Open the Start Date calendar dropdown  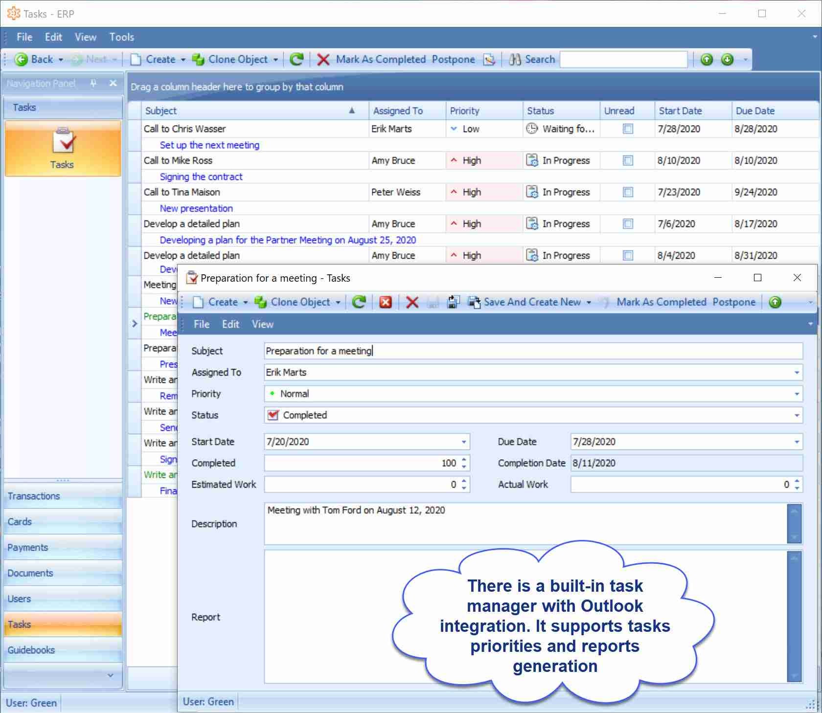coord(463,442)
